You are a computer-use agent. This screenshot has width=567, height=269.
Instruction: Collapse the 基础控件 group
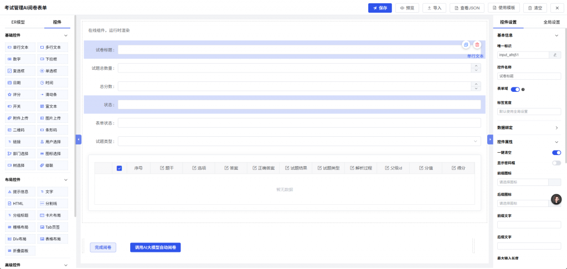click(x=66, y=35)
